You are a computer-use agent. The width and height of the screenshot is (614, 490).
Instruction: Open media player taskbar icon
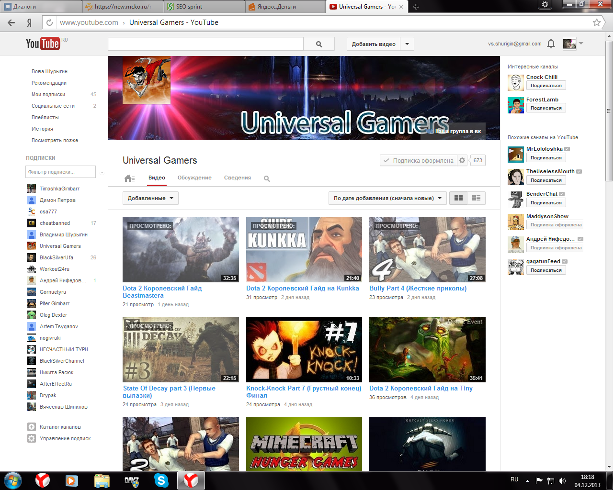tap(72, 480)
